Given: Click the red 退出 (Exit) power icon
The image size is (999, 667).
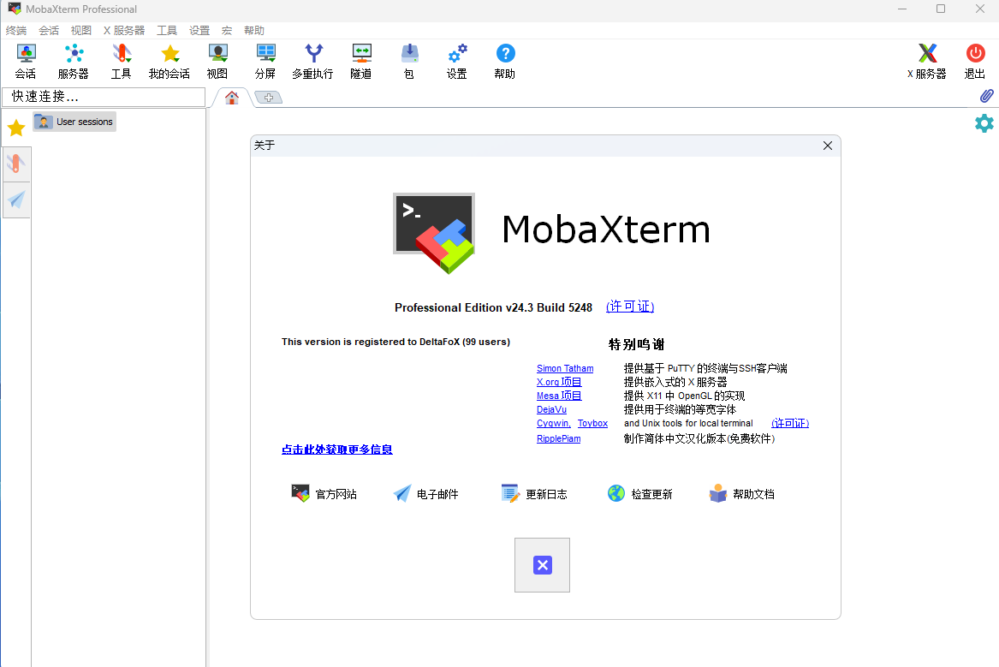Looking at the screenshot, I should click(975, 61).
